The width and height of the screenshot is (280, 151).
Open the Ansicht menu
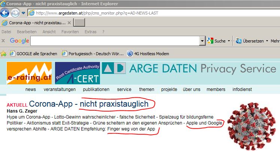pos(49,32)
